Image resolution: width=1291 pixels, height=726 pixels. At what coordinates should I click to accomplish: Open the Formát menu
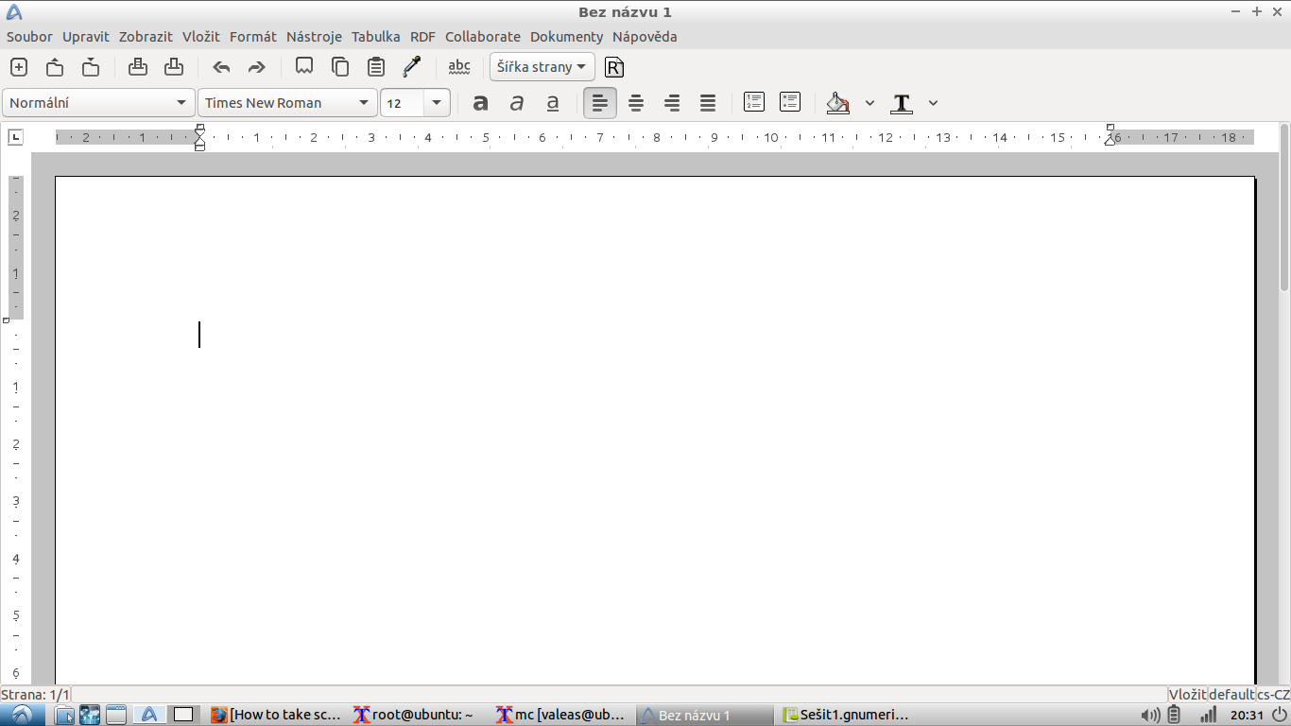coord(253,37)
